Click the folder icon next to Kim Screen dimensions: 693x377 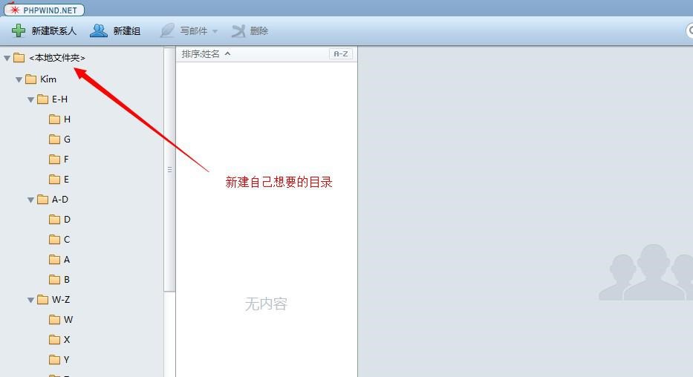31,79
